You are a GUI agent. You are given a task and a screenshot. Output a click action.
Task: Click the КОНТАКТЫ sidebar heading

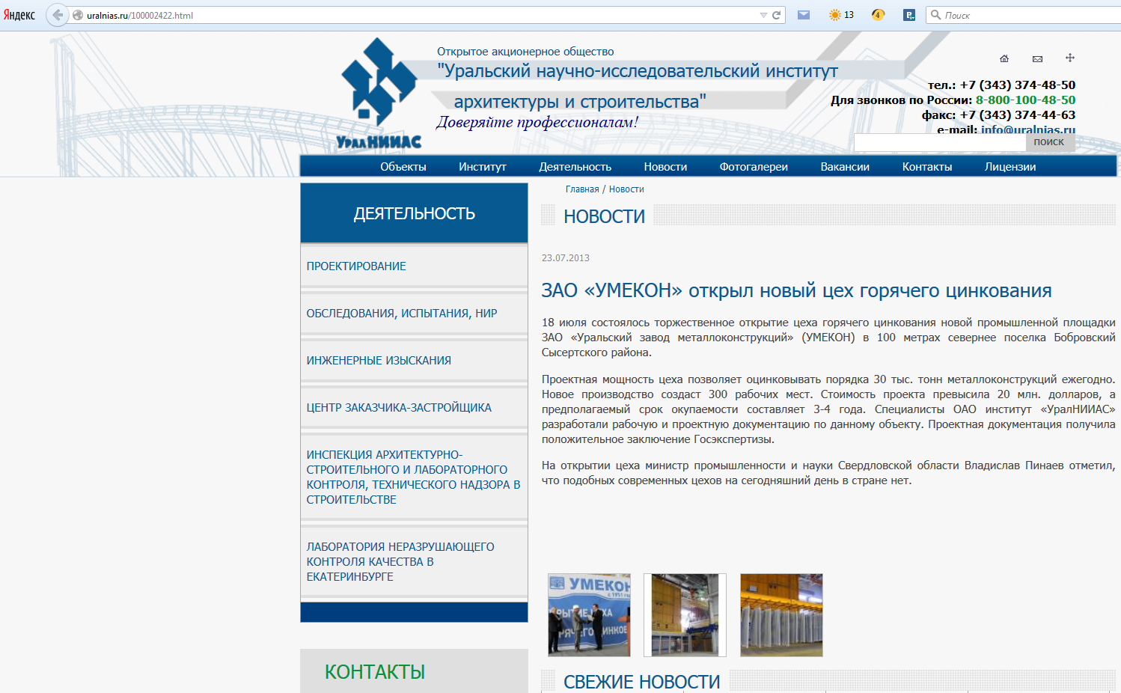(375, 672)
